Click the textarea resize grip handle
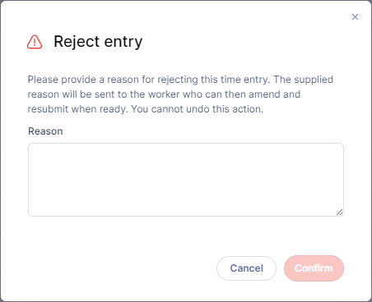372x302 pixels. (x=340, y=213)
